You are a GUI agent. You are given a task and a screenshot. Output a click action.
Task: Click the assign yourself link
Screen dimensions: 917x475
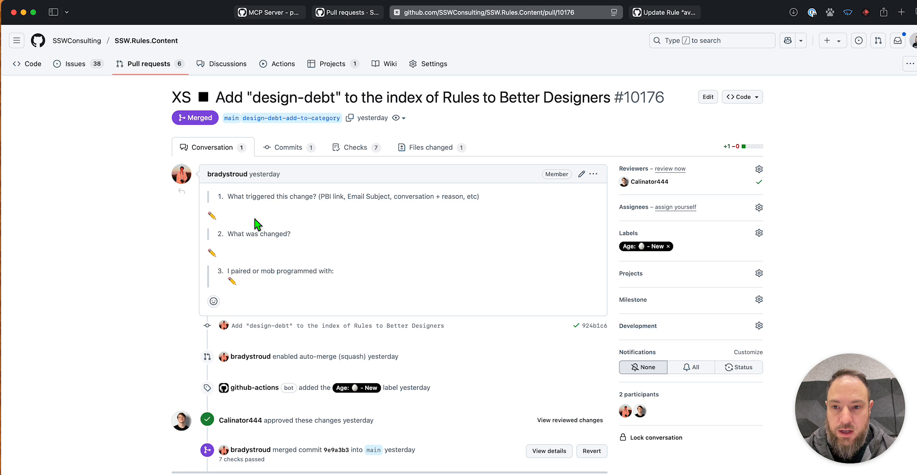[x=675, y=207]
